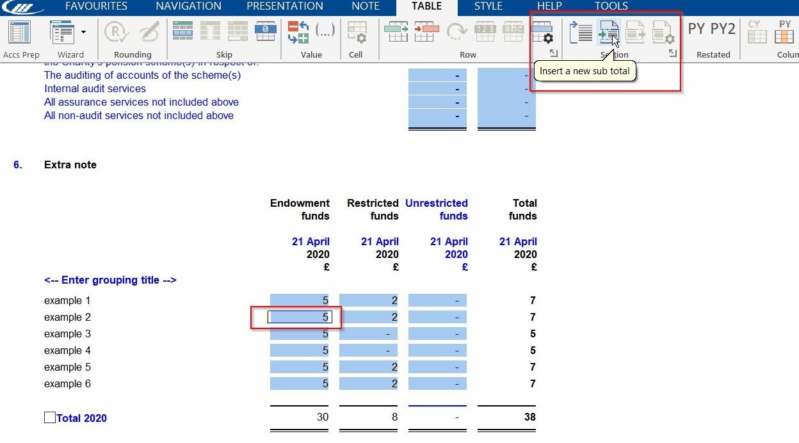Screen dimensions: 799x443
Task: Switch to the STYLE ribbon tab
Action: (x=488, y=6)
